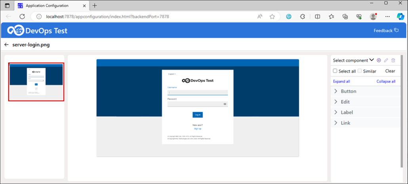Click the Split screen icon
Viewport: 408px width, 184px height.
point(317,17)
